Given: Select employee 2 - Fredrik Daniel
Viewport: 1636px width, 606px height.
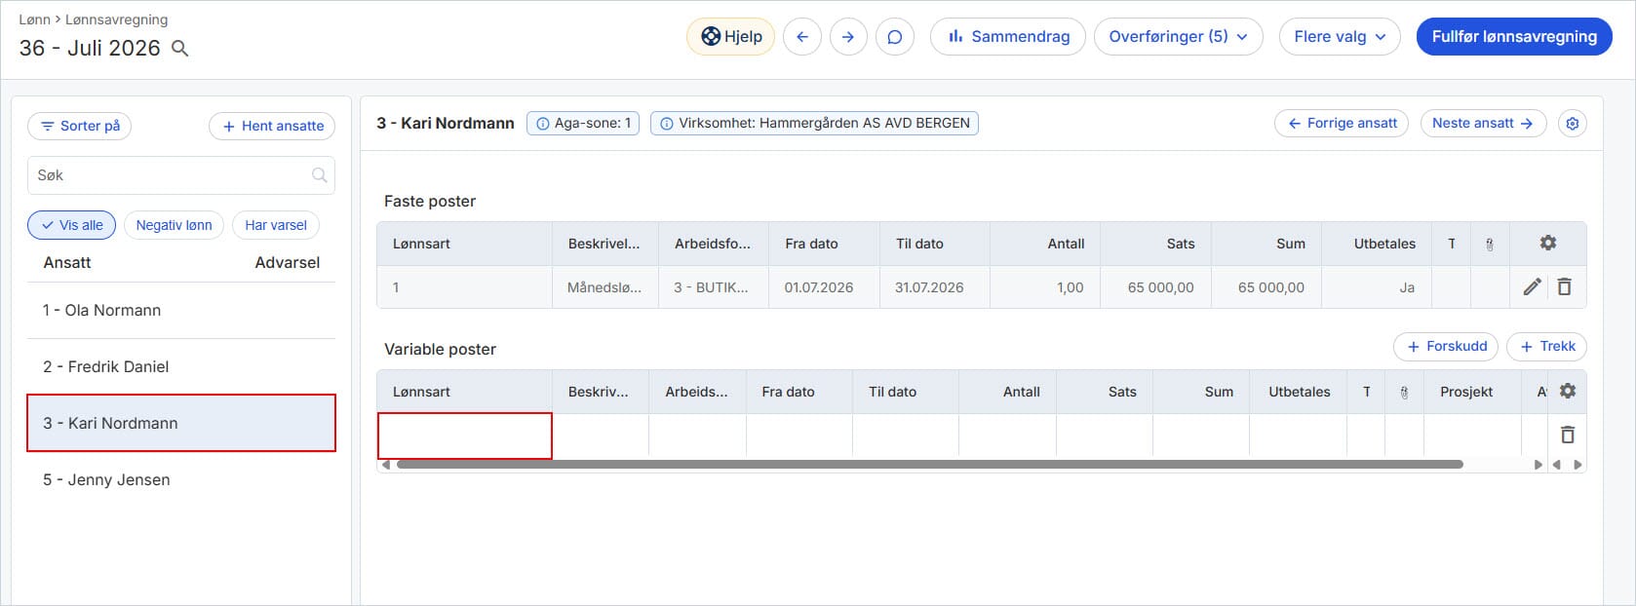Looking at the screenshot, I should tap(181, 367).
